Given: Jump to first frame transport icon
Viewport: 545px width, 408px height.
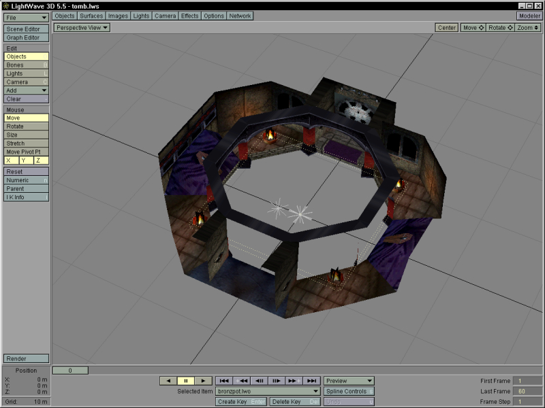Looking at the screenshot, I should (223, 381).
